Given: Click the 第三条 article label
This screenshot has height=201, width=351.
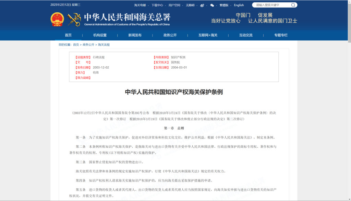Looking at the screenshot, I should point(81,162).
